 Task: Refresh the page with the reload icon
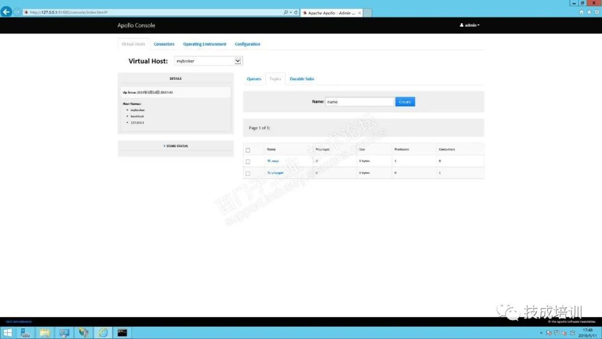tap(296, 12)
